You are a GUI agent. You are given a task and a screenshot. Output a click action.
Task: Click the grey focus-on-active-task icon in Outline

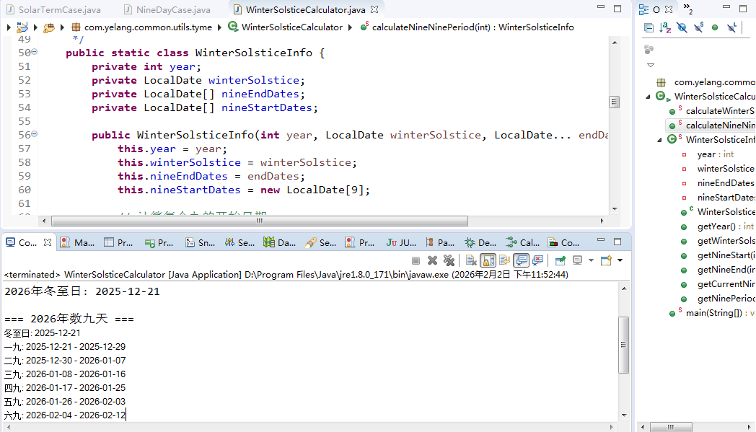[649, 49]
